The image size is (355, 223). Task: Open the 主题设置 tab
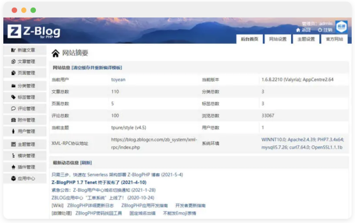[306, 39]
